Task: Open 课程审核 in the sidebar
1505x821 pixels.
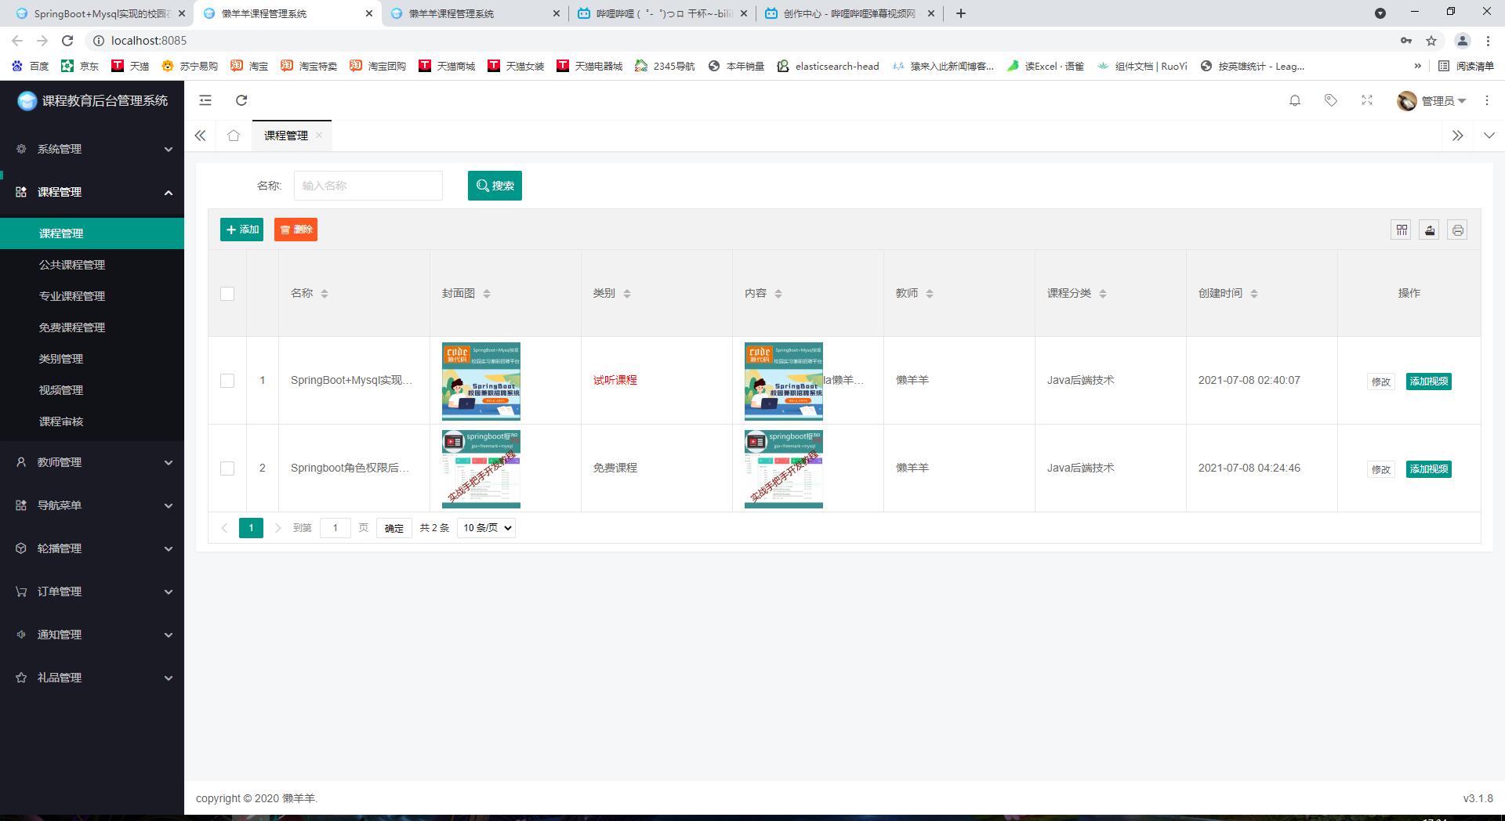Action: (92, 421)
